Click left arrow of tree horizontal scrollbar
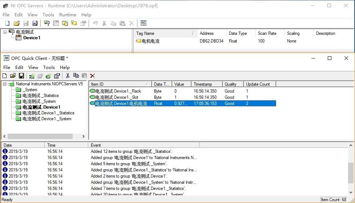The width and height of the screenshot is (355, 203). point(4,136)
